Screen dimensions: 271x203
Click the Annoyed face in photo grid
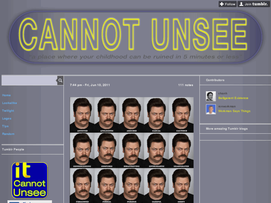(x=82, y=115)
